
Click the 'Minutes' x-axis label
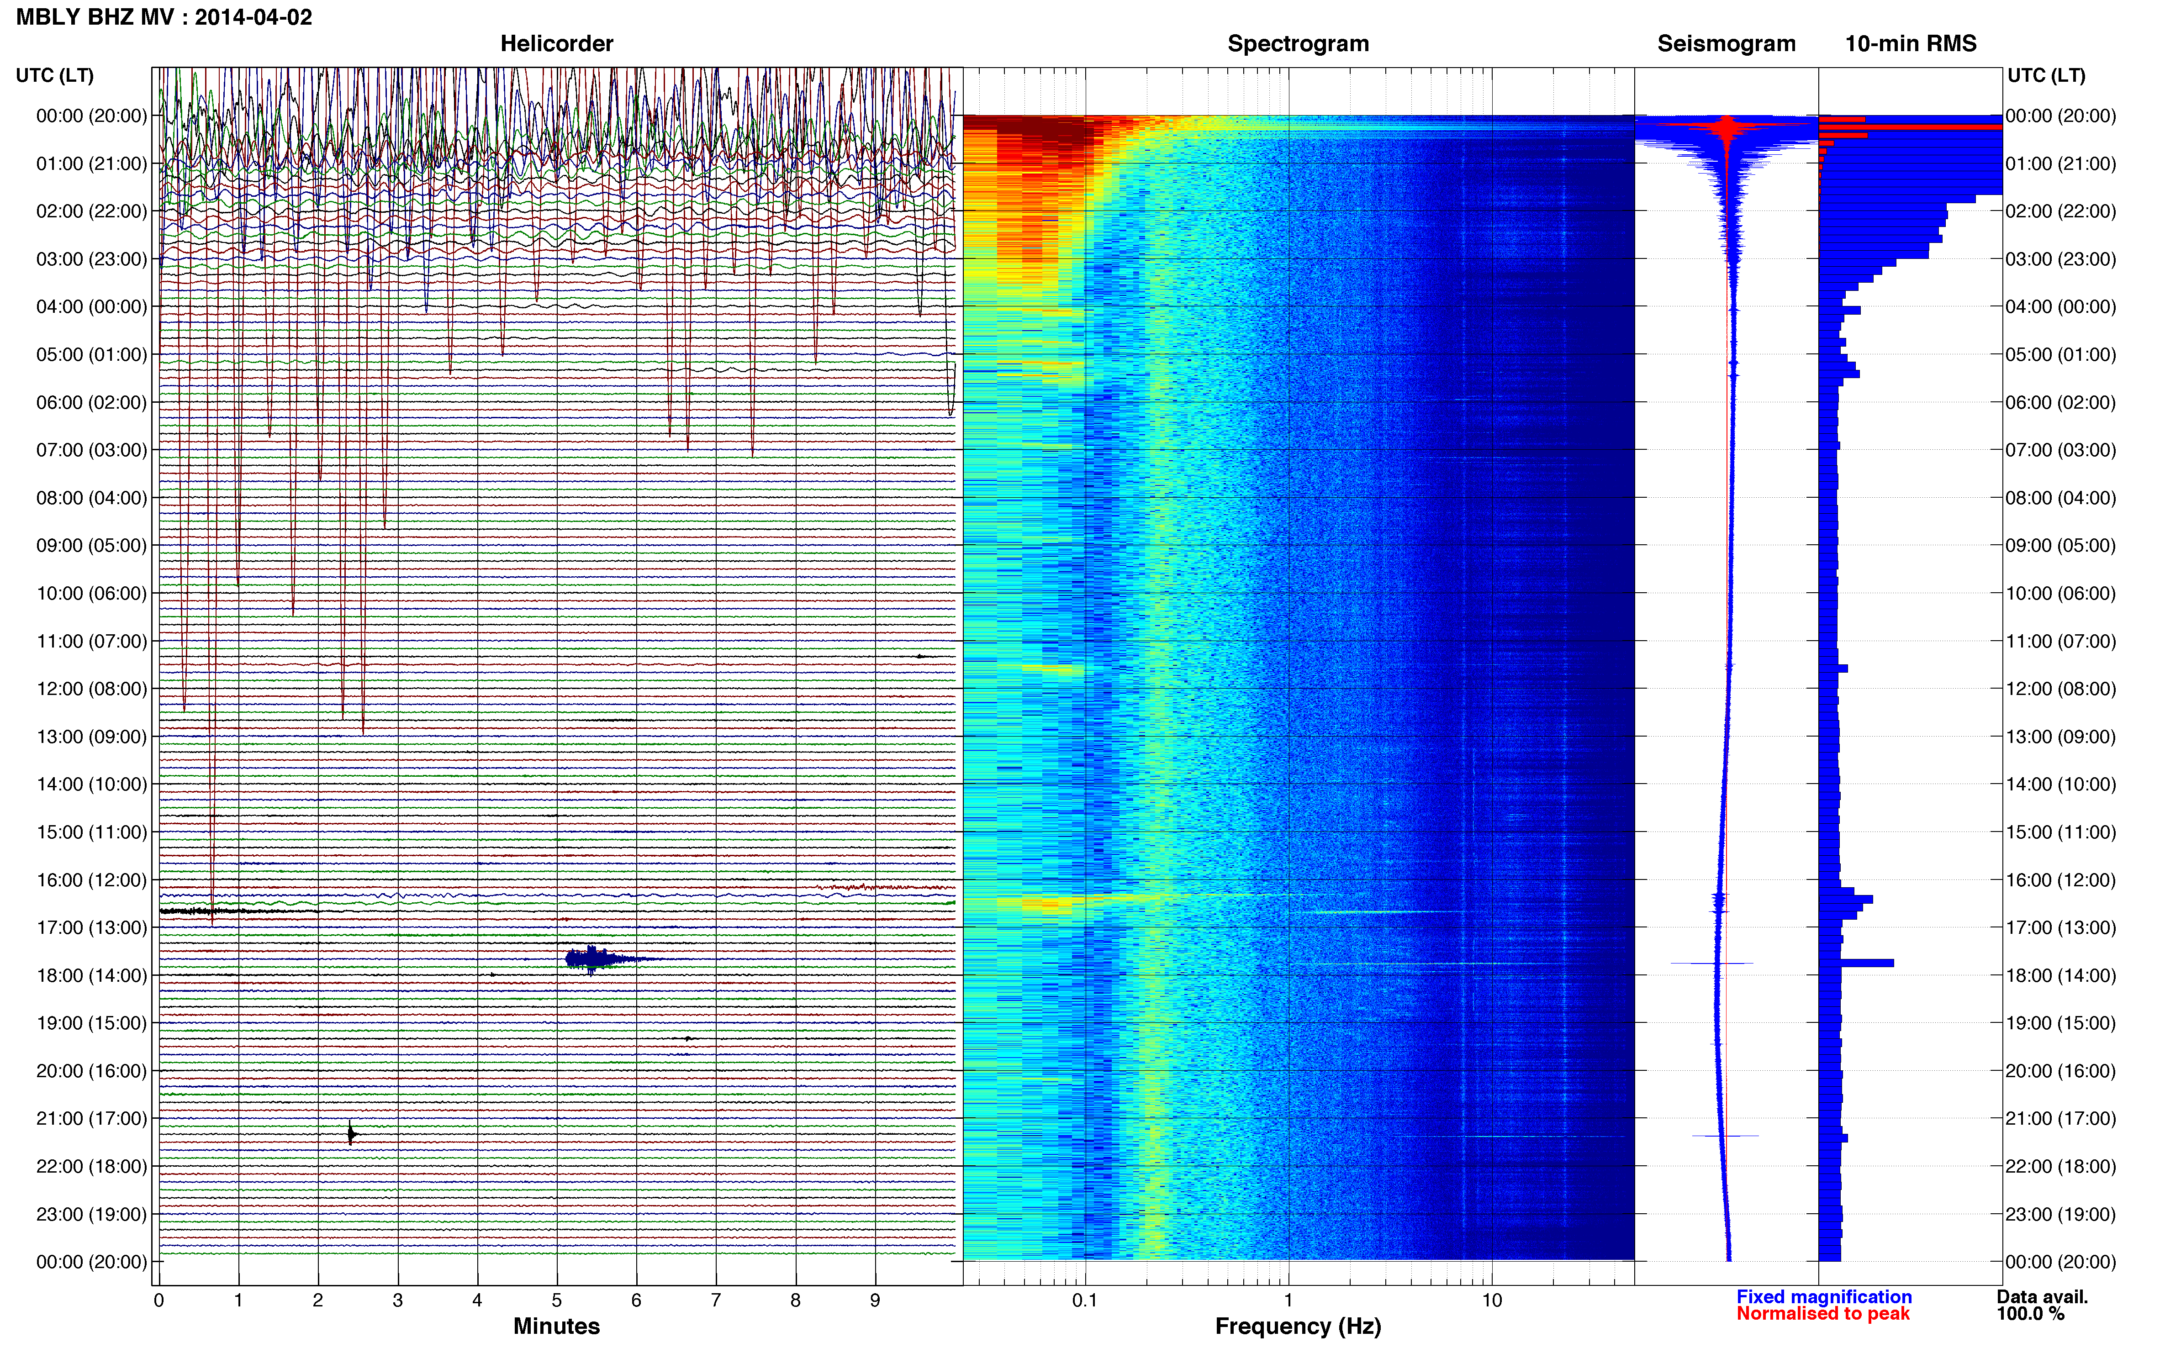(556, 1326)
